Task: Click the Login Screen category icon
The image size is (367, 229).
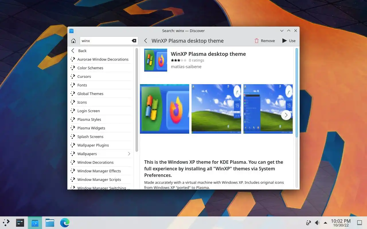Action: click(73, 111)
